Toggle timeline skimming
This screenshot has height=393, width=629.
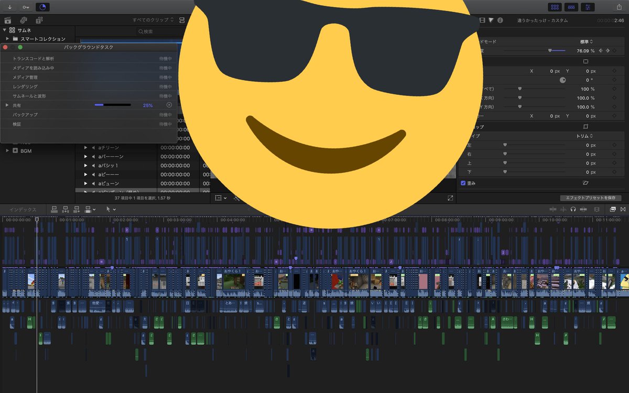tap(552, 209)
